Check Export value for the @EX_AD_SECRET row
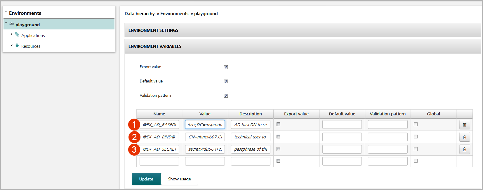This screenshot has width=483, height=190. pyautogui.click(x=278, y=149)
